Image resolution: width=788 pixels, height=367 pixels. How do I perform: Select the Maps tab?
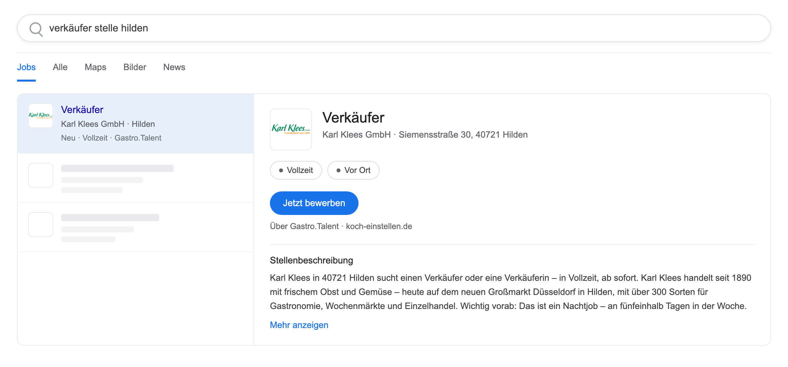(x=96, y=67)
